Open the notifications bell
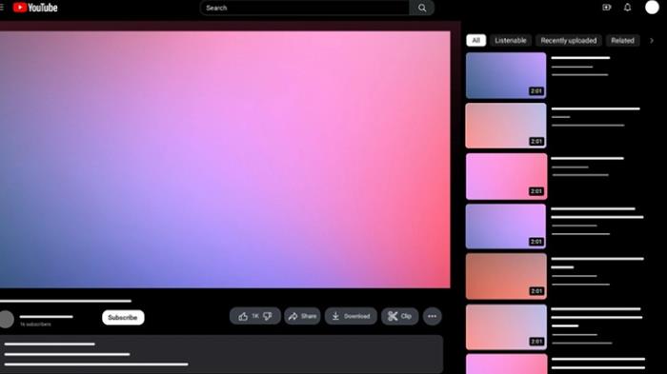 click(x=627, y=8)
